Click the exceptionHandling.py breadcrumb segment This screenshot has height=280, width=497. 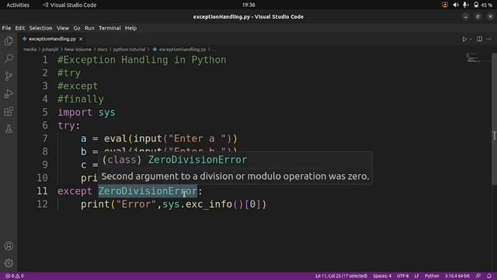179,50
